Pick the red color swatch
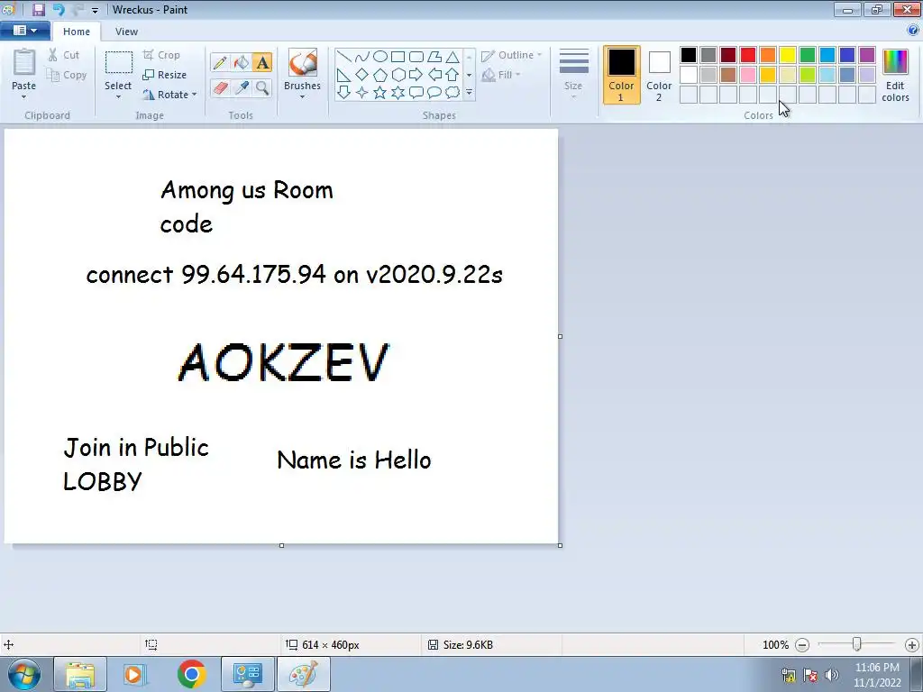 [747, 55]
